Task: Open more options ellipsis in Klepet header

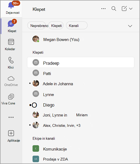Action: pos(103,9)
